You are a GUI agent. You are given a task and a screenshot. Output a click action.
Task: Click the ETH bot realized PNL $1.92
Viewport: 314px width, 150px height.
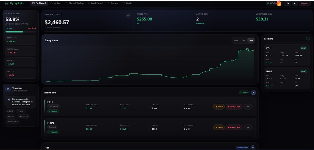click(x=89, y=108)
